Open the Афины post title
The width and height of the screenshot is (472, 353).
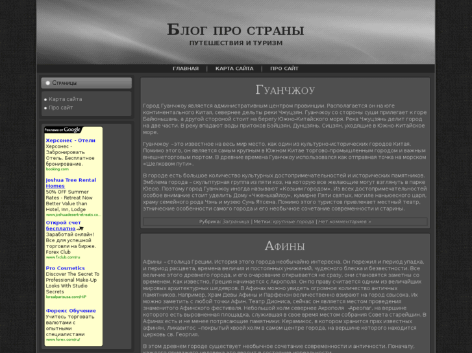click(x=285, y=245)
